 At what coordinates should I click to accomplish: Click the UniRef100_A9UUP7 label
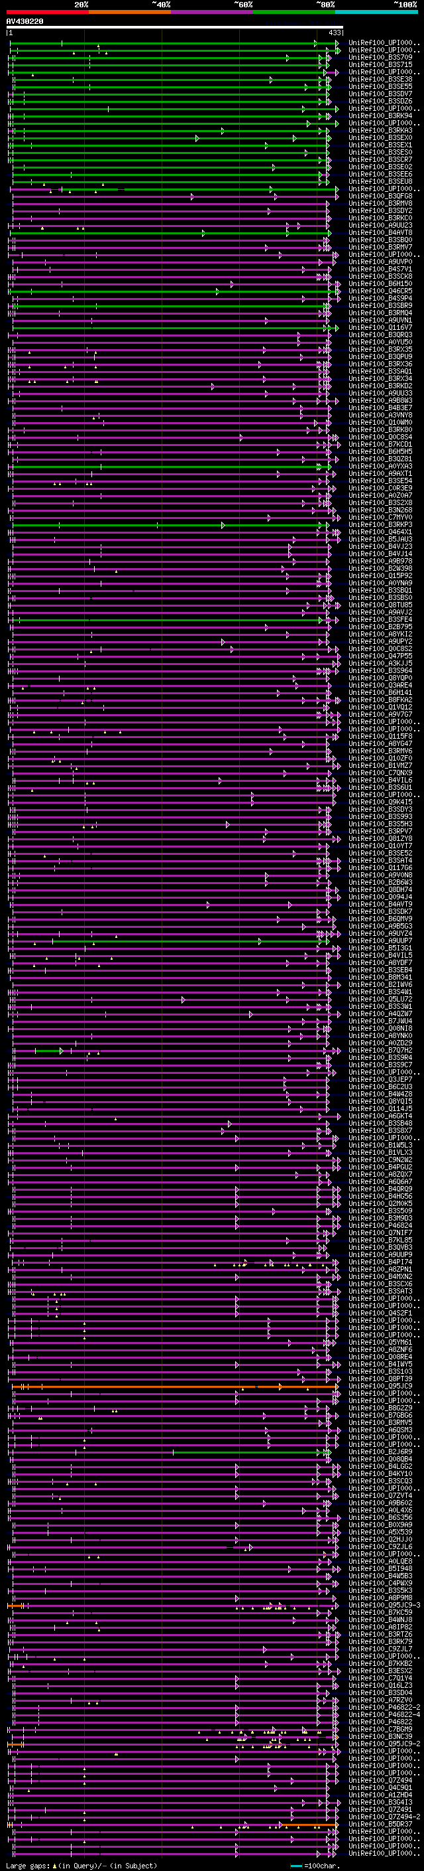[380, 940]
